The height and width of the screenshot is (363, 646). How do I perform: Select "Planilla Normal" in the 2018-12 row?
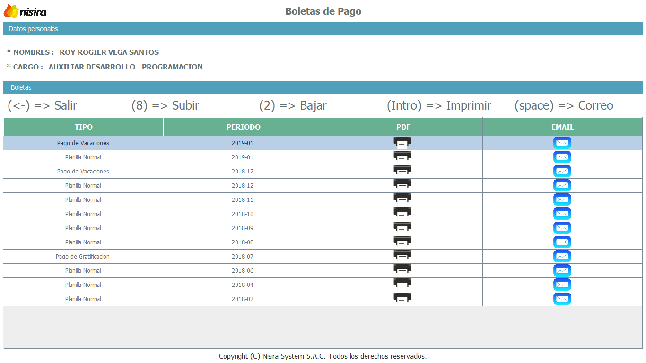tap(83, 185)
